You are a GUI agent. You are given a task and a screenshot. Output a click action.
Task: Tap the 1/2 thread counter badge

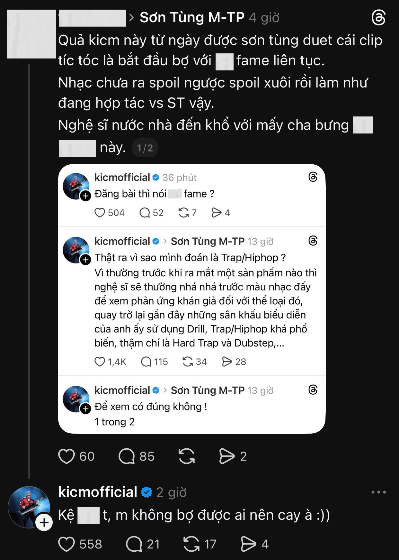click(145, 148)
